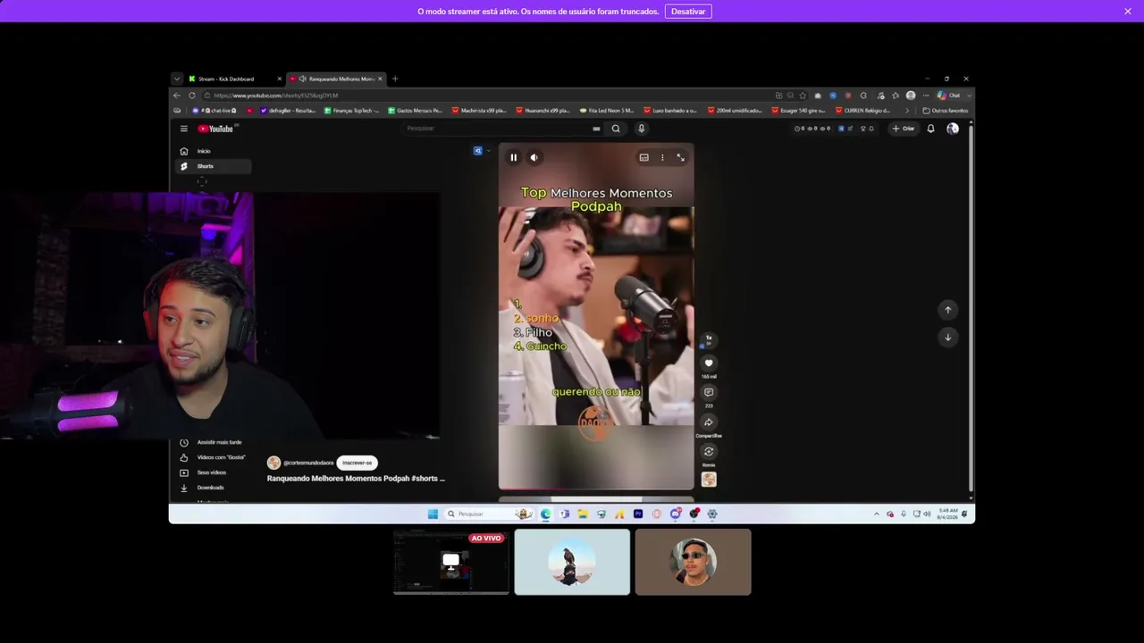Select Shorts in the YouTube sidebar
Viewport: 1144px width, 643px height.
[214, 166]
